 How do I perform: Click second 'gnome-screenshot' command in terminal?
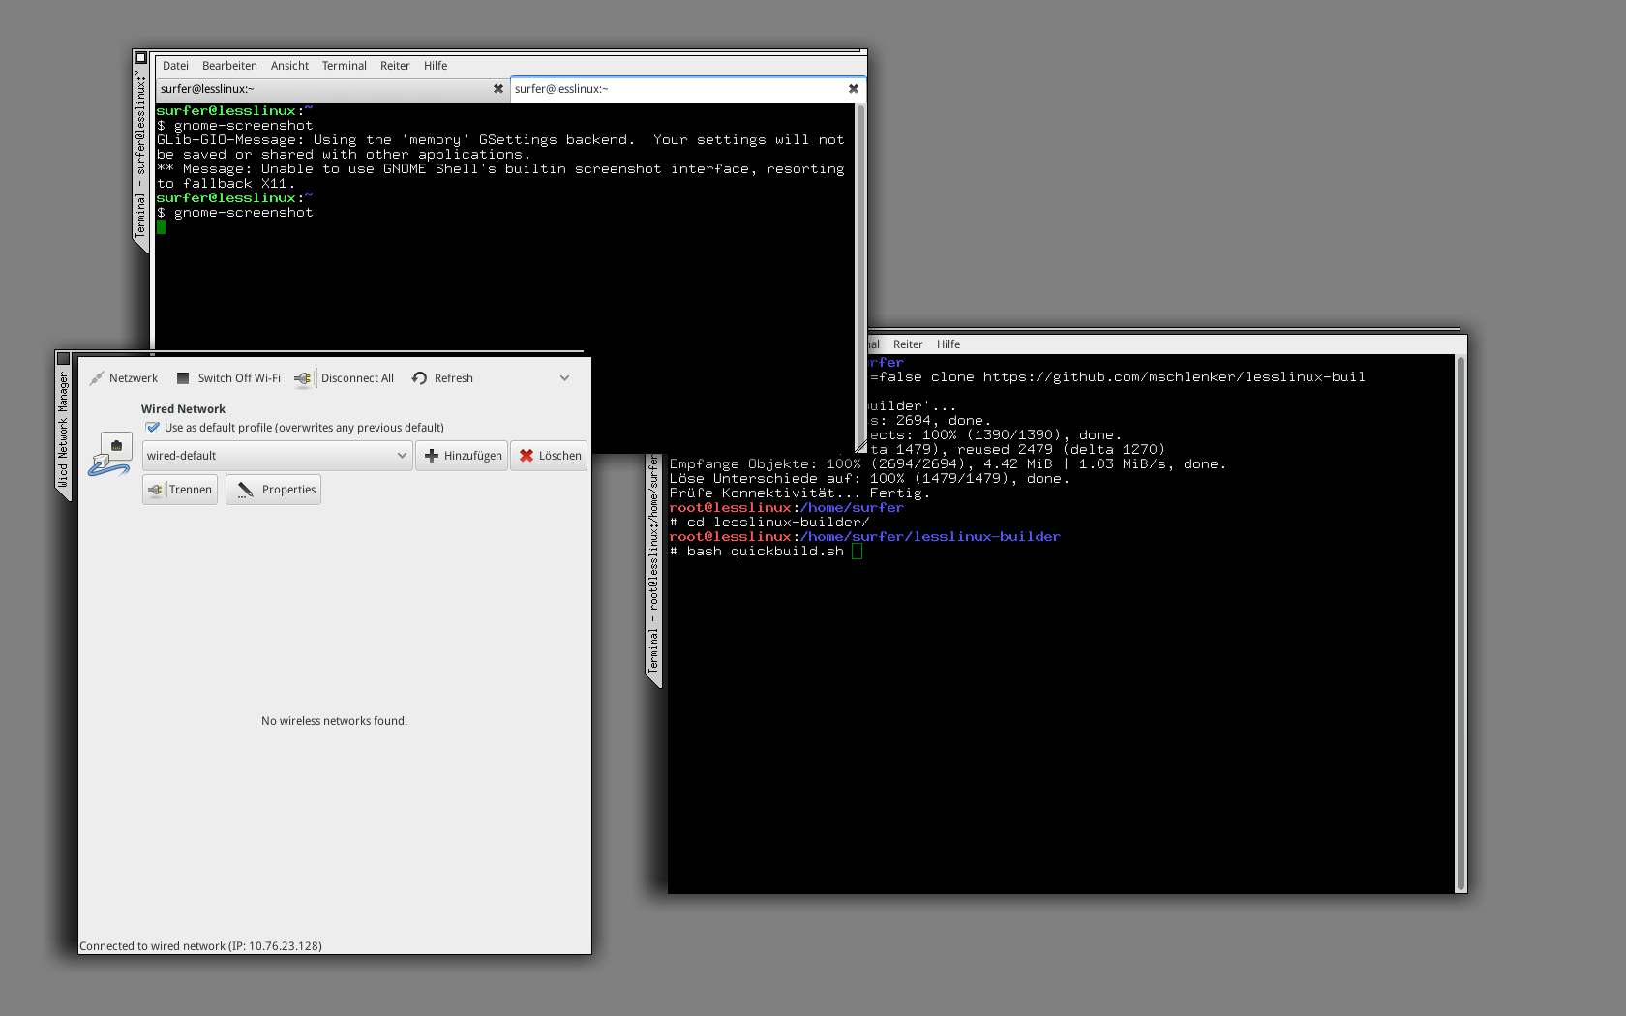[244, 213]
